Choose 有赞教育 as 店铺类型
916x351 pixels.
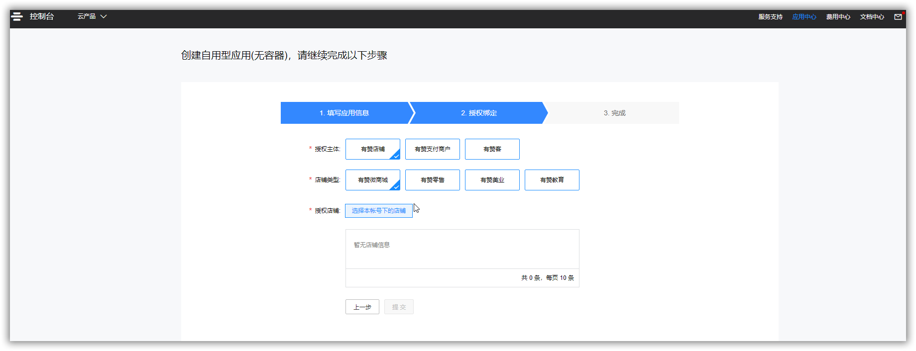pyautogui.click(x=552, y=180)
